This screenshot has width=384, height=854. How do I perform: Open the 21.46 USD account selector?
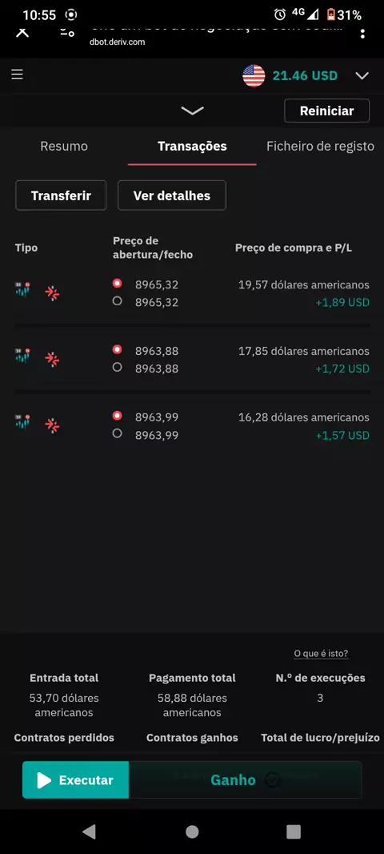(305, 75)
